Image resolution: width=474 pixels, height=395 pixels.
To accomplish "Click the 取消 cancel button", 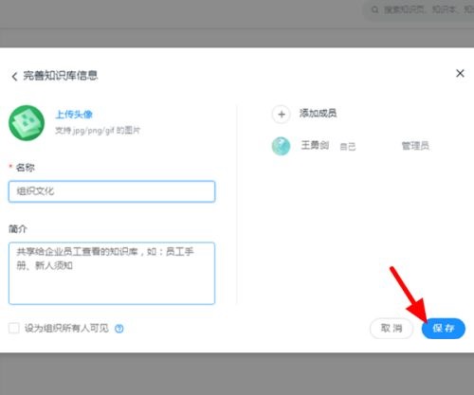I will coord(392,329).
